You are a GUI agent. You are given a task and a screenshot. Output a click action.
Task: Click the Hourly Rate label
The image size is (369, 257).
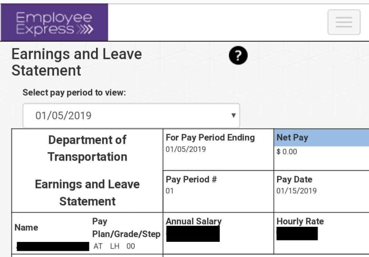300,221
